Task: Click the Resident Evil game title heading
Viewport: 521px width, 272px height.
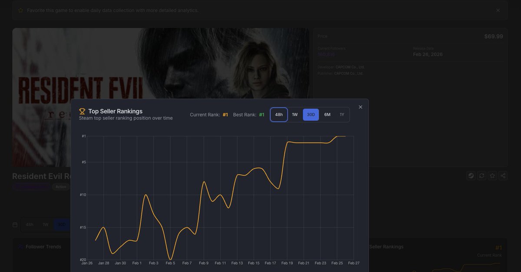Action: point(41,176)
